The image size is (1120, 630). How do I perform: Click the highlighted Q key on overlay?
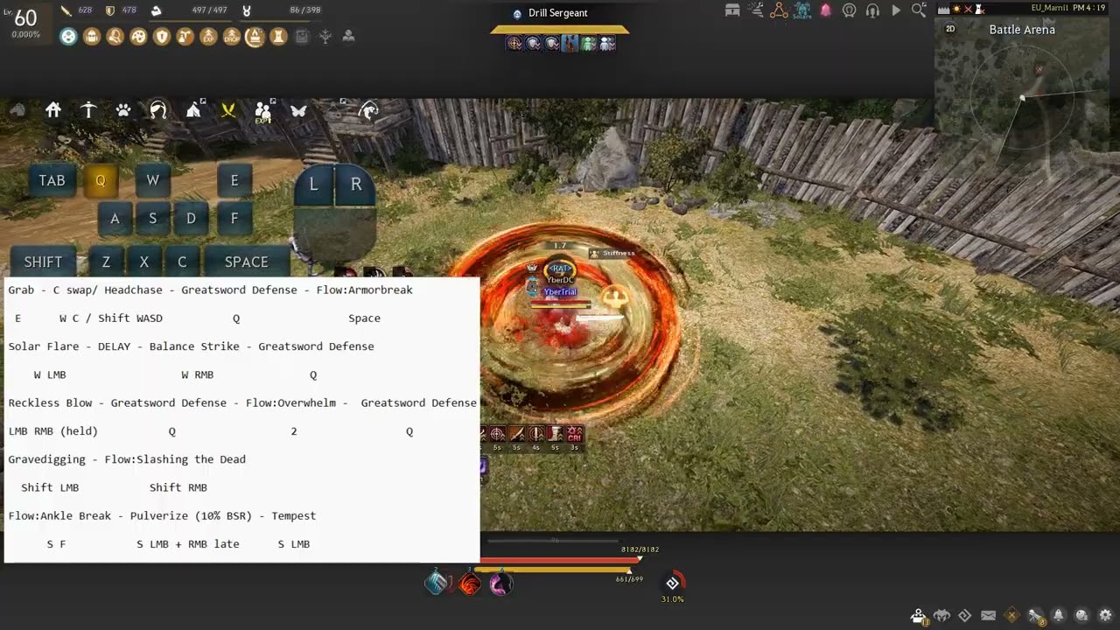101,180
